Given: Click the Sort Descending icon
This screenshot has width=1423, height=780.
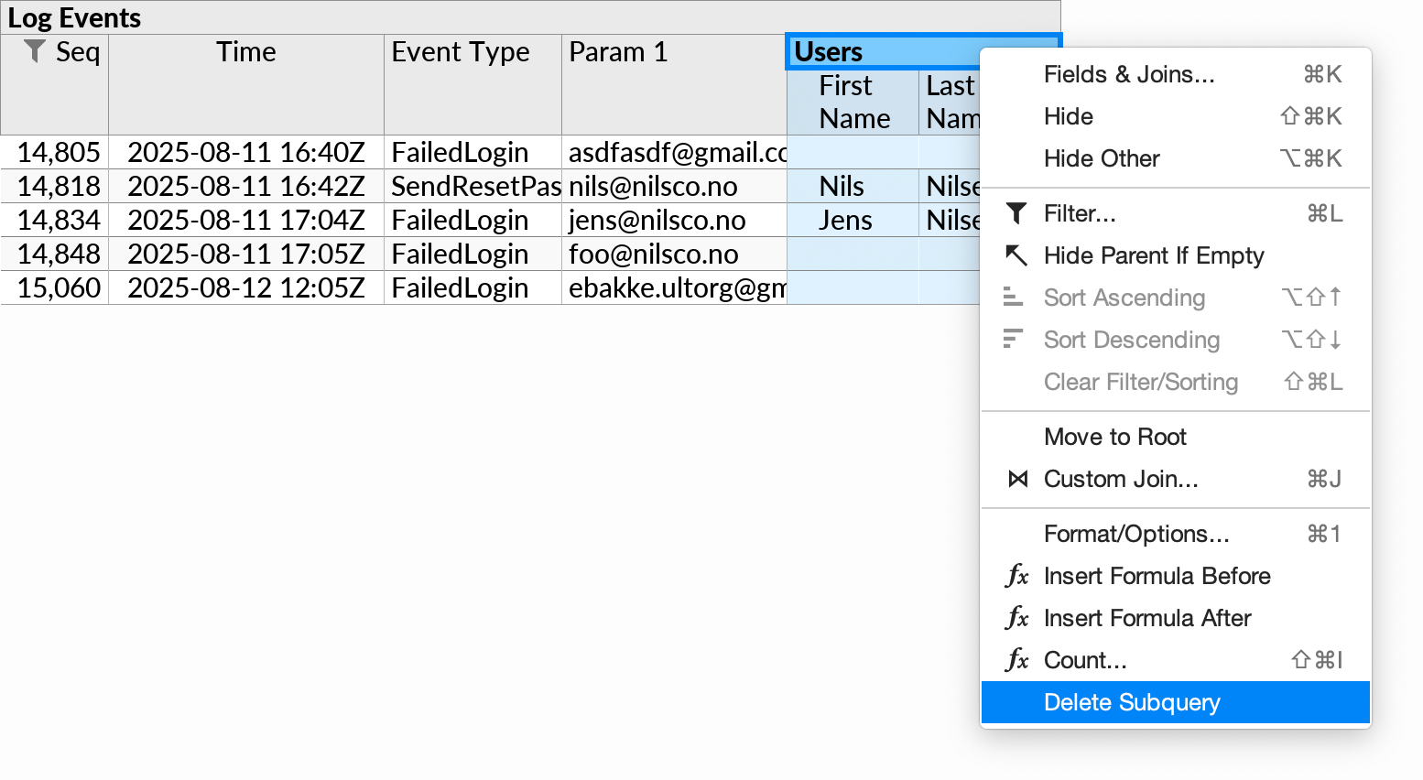Looking at the screenshot, I should [x=1013, y=339].
